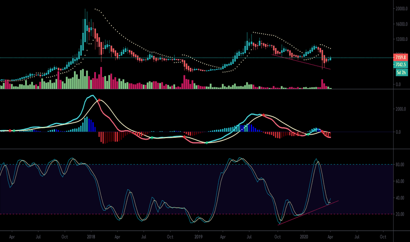Click the 2018 year label on time axis
The width and height of the screenshot is (410, 242).
point(91,237)
